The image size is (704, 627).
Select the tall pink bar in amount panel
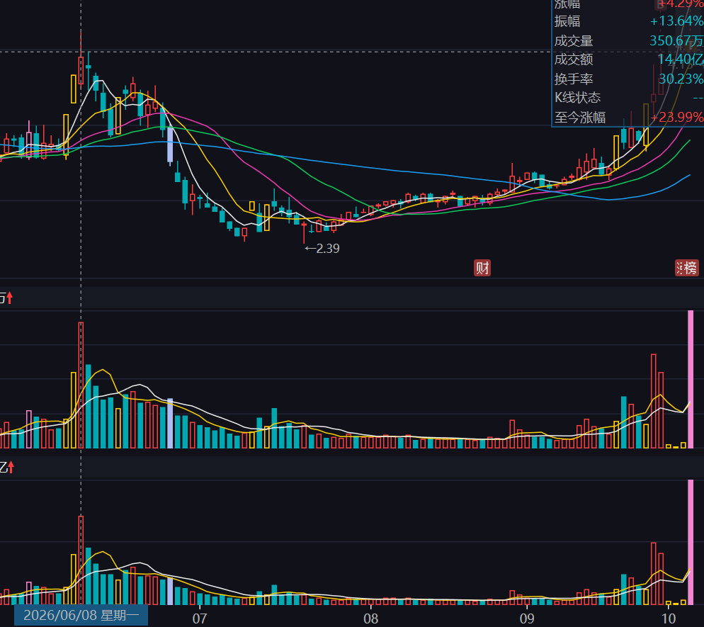[x=691, y=542]
